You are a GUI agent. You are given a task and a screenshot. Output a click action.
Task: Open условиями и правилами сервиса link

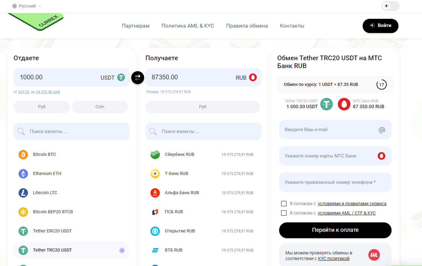pos(352,204)
